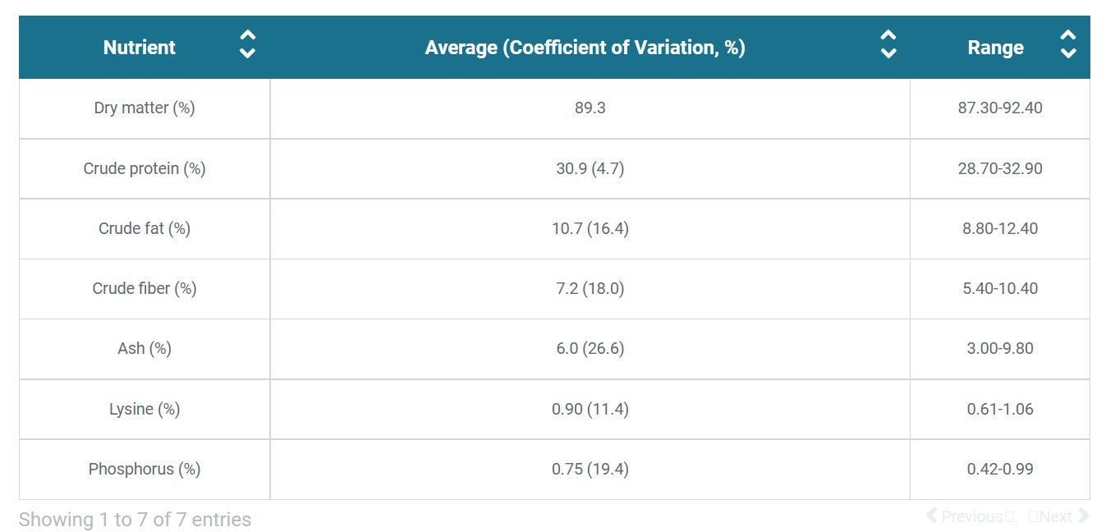Select the Phosphorus (%) row label

145,469
